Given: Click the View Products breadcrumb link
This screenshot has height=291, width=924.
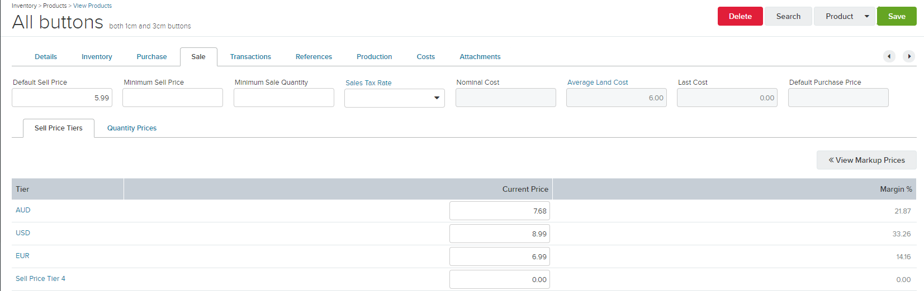Looking at the screenshot, I should [92, 6].
